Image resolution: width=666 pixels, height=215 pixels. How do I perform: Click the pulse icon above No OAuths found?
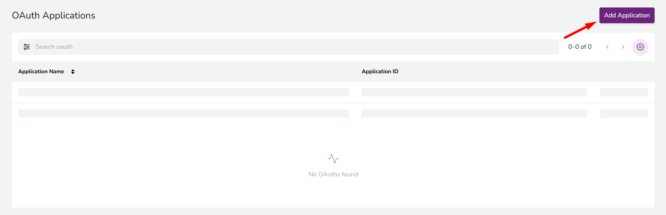point(333,159)
